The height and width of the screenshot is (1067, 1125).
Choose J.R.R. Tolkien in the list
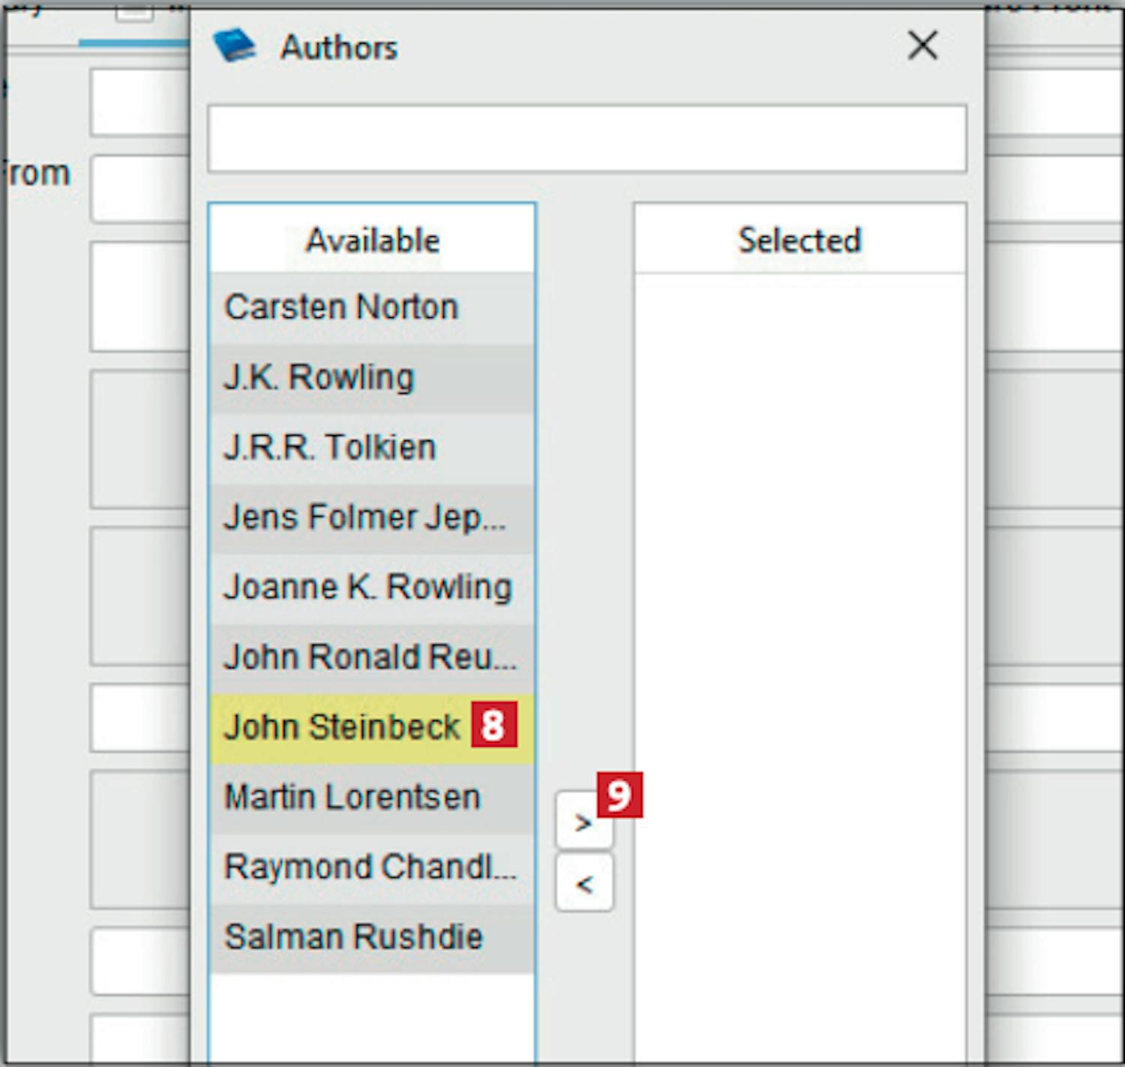click(x=330, y=447)
